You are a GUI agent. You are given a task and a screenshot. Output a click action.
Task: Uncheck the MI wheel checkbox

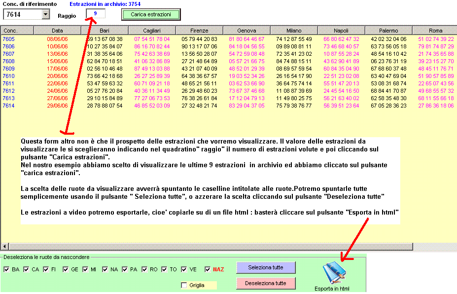(85, 269)
